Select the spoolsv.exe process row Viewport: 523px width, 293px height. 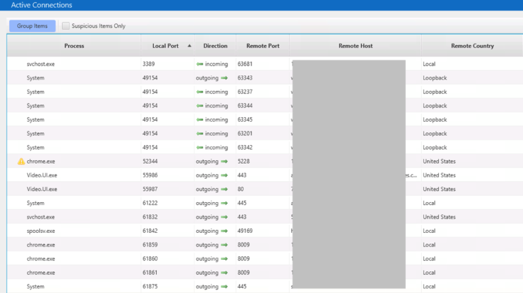tap(265, 231)
